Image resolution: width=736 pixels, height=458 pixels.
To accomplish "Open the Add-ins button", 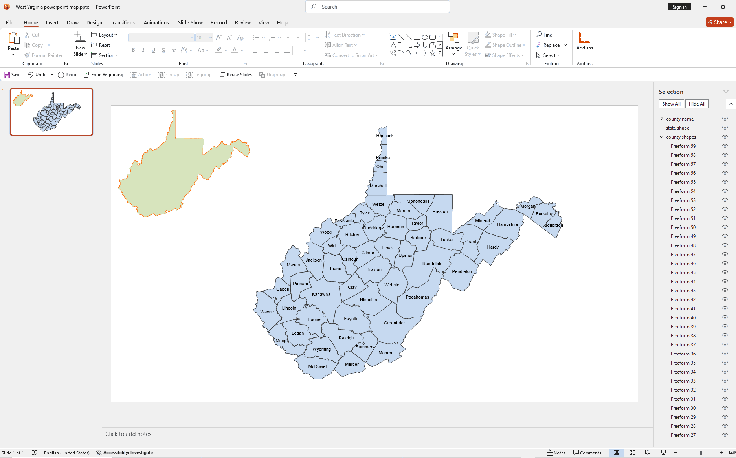I will pyautogui.click(x=585, y=41).
